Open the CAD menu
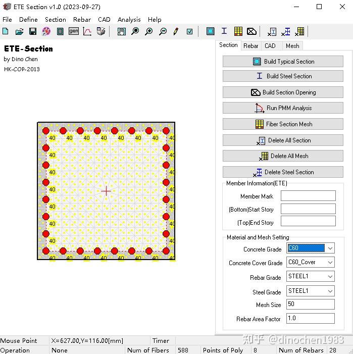Image resolution: width=353 pixels, height=354 pixels. 104,19
